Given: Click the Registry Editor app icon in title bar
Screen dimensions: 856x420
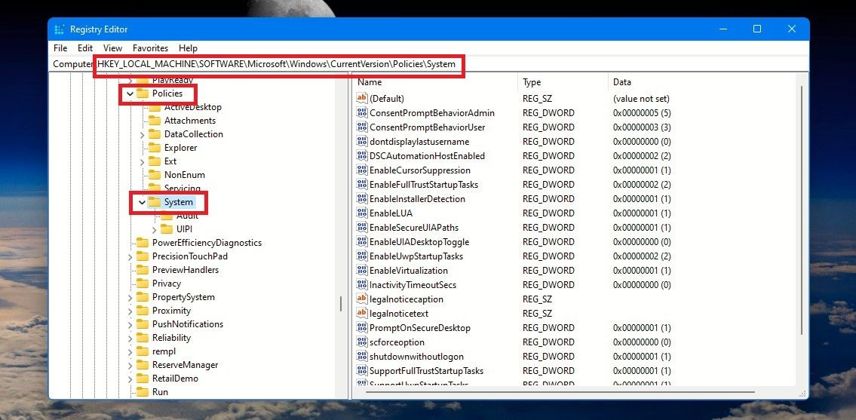Looking at the screenshot, I should coord(60,29).
